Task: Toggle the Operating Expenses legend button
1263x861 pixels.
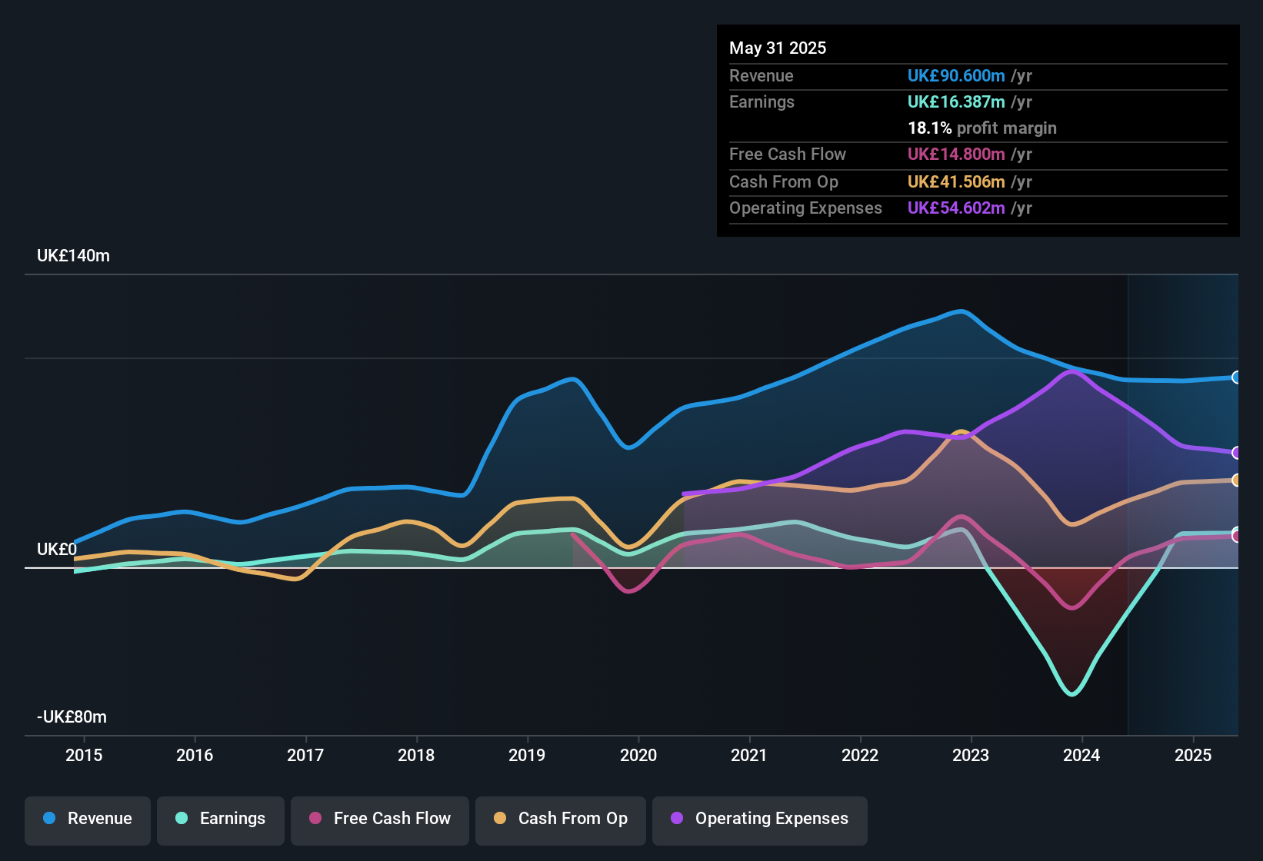Action: pos(760,819)
